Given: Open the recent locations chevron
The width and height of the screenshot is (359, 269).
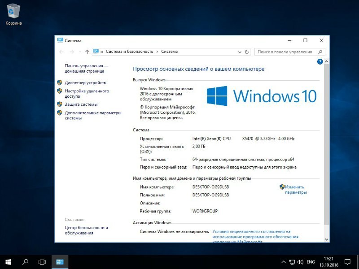Looking at the screenshot, I should 80,52.
